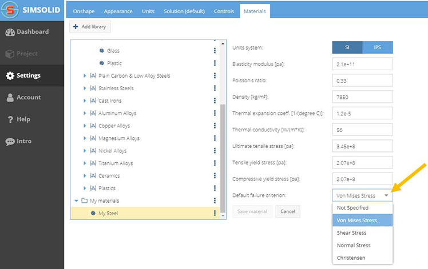Click the Elasticity modulus input field
The width and height of the screenshot is (428, 269).
pos(362,64)
